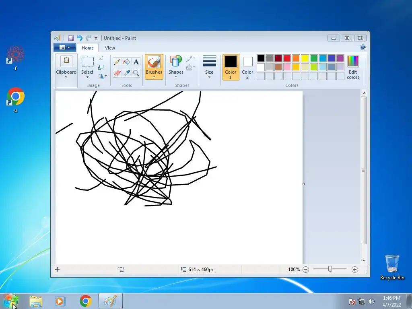Select the Eraser tool
The width and height of the screenshot is (412, 309).
[x=117, y=73]
